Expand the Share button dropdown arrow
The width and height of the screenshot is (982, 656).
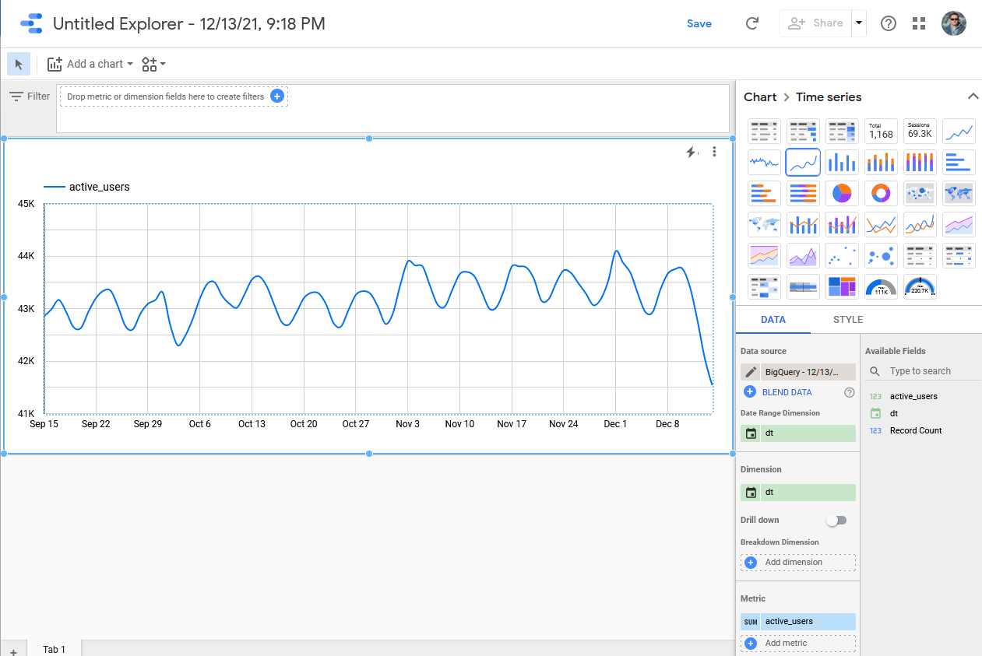(x=858, y=23)
